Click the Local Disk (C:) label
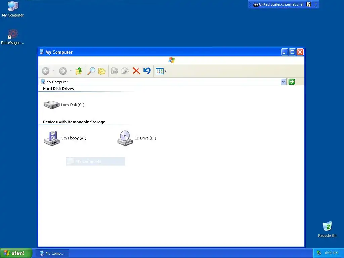 [x=73, y=105]
